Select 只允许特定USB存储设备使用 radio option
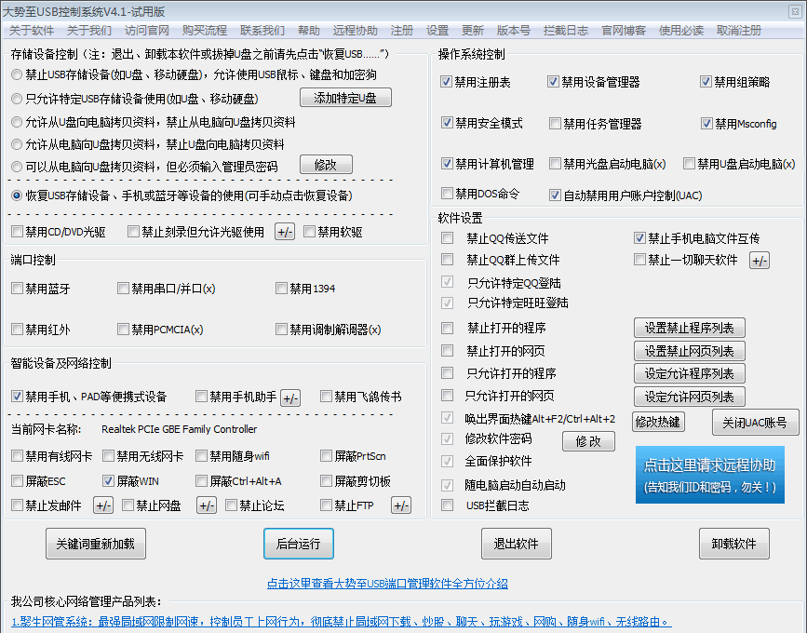This screenshot has width=807, height=633. click(x=18, y=99)
